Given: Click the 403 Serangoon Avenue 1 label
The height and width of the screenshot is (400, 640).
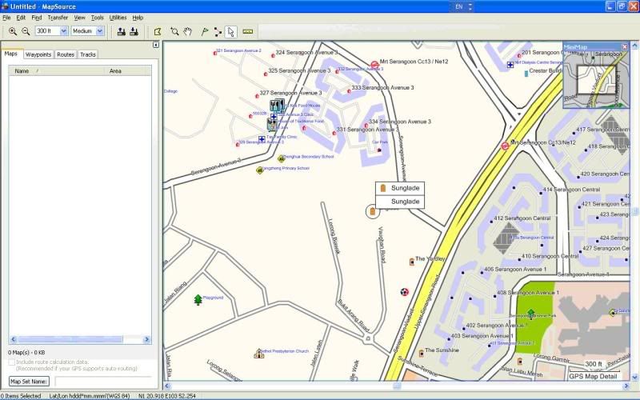Looking at the screenshot, I should pyautogui.click(x=482, y=336).
